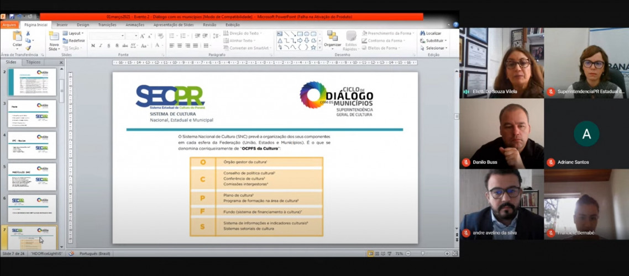This screenshot has width=629, height=276.
Task: Toggle underline formatting (S) button
Action: click(x=108, y=45)
